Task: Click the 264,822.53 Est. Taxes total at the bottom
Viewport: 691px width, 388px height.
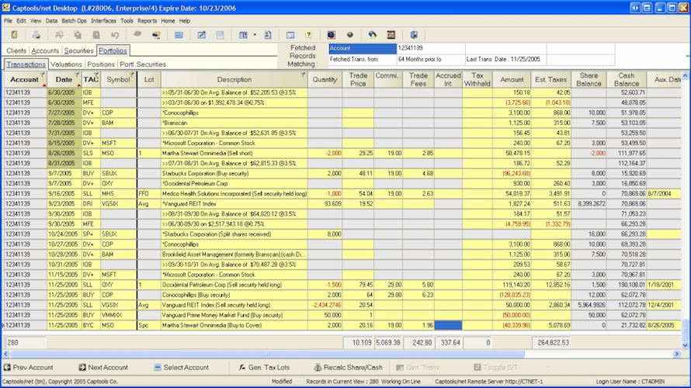Action: click(x=551, y=343)
